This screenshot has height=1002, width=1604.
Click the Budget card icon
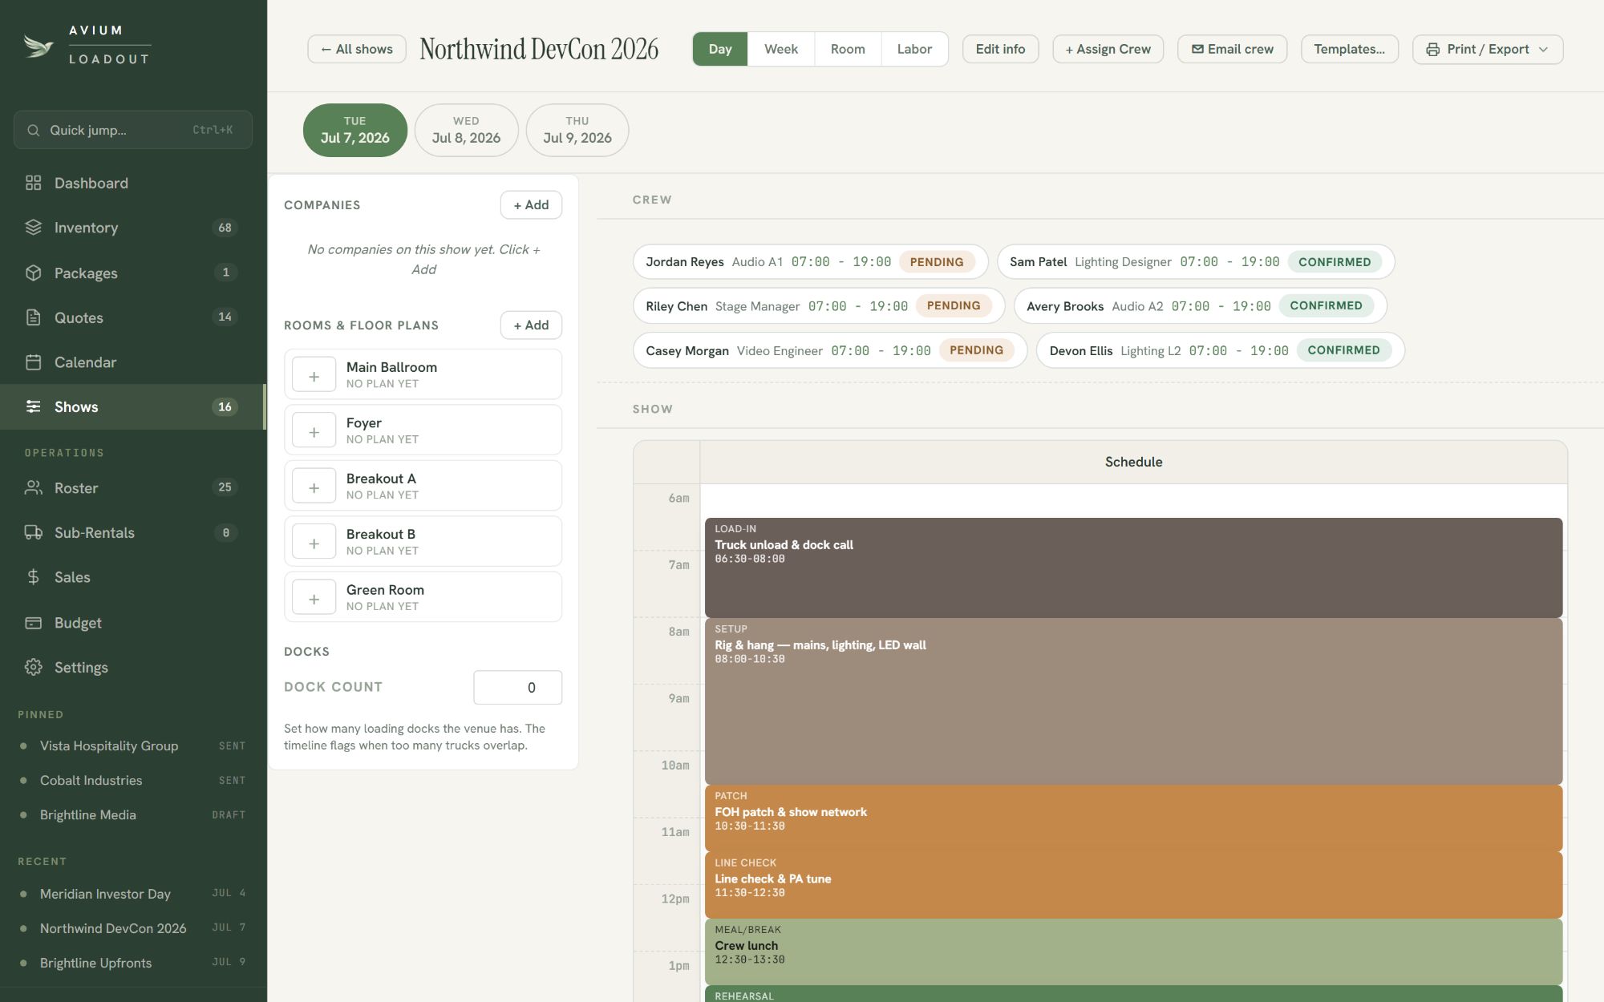click(x=33, y=623)
